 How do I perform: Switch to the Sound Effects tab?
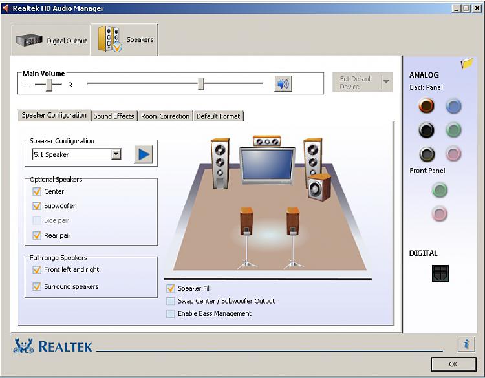(114, 116)
